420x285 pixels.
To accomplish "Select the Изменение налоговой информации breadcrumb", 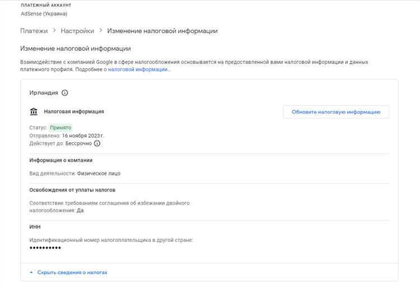I will pyautogui.click(x=162, y=31).
